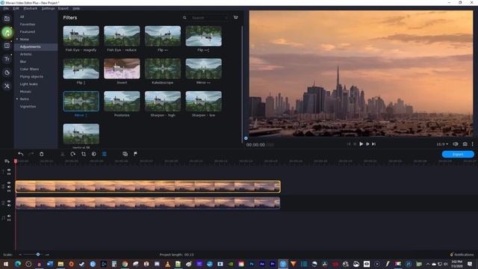Select the All filter category
This screenshot has width=478, height=269.
click(22, 16)
